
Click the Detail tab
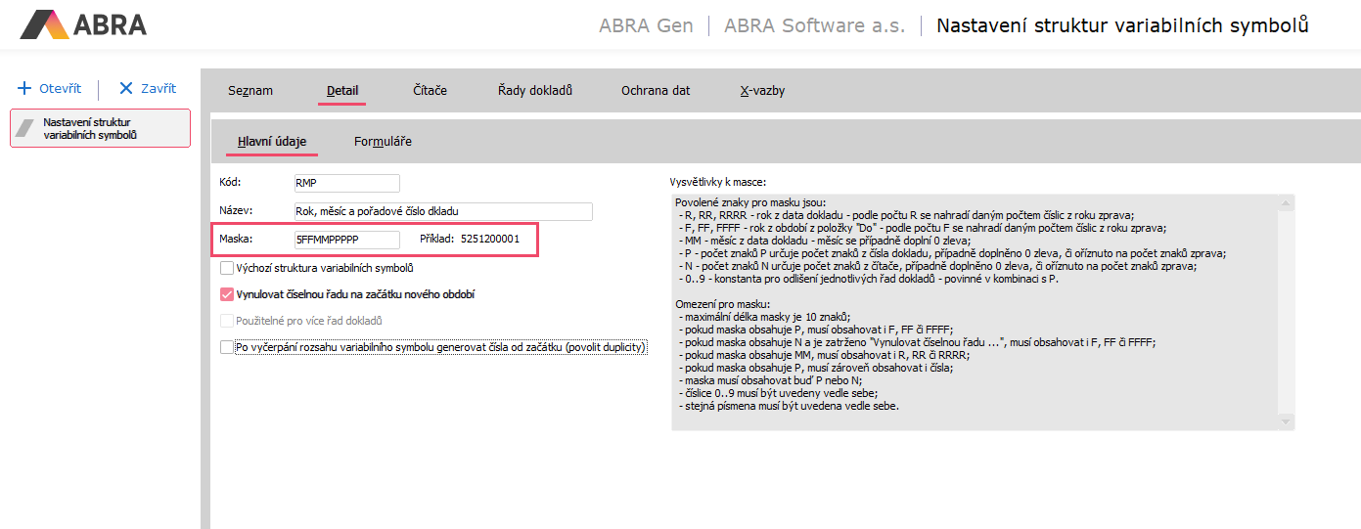(x=342, y=91)
